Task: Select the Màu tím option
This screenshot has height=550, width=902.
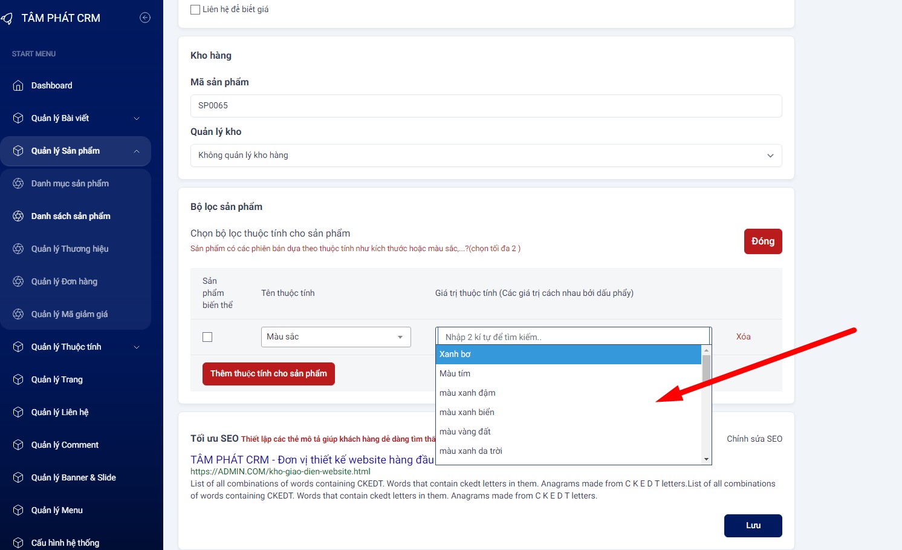Action: (455, 373)
